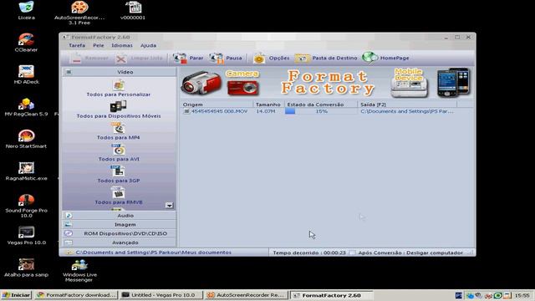The width and height of the screenshot is (535, 301).
Task: Open the Idiomas menu
Action: pos(122,45)
